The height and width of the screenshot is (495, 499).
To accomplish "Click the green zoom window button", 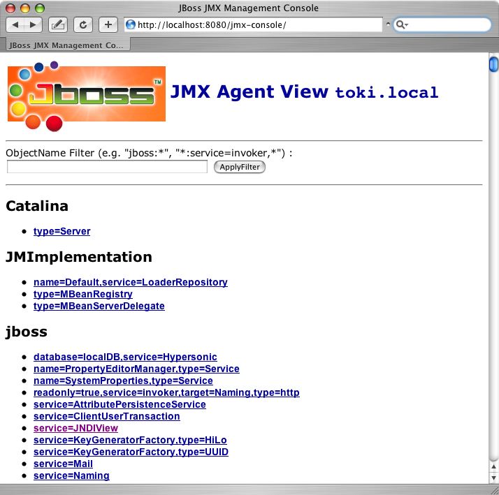I will click(40, 8).
